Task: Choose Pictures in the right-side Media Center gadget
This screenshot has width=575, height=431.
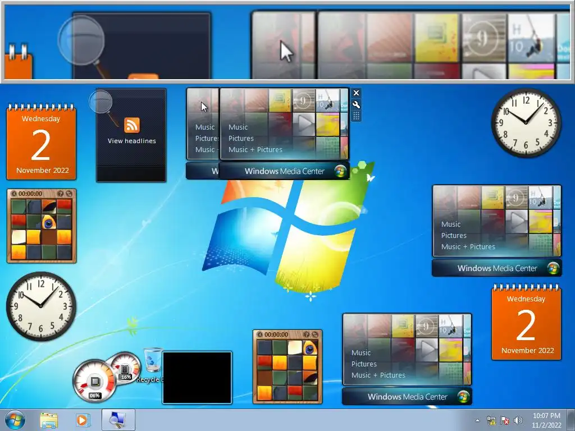Action: [x=454, y=236]
